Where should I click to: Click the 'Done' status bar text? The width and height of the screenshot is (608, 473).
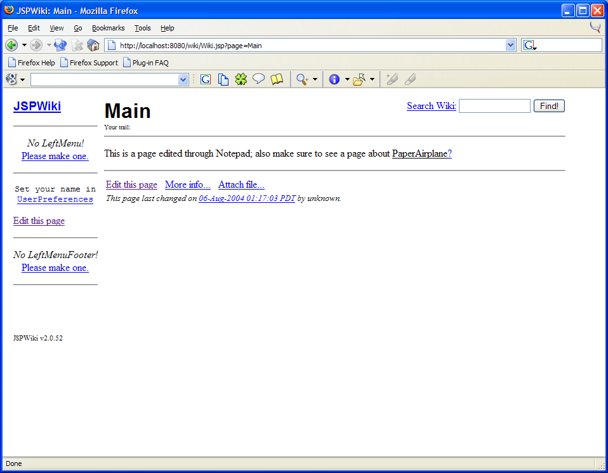[13, 463]
